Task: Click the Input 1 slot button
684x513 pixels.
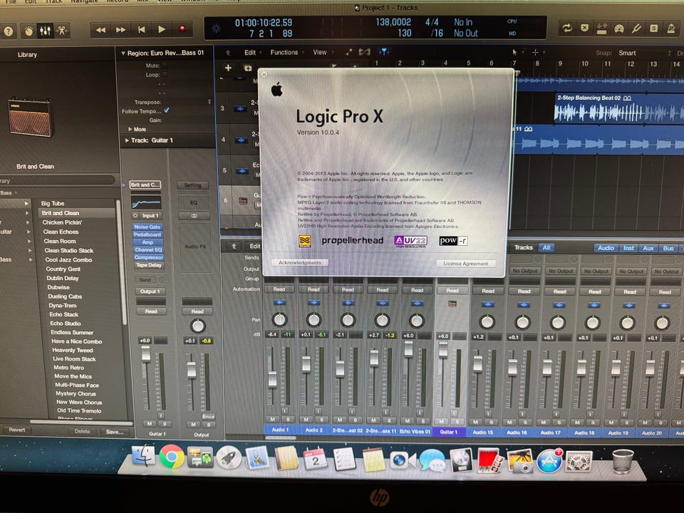Action: click(x=150, y=215)
